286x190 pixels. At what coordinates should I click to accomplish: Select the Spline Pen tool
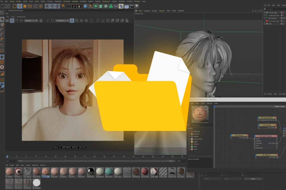click(91, 6)
